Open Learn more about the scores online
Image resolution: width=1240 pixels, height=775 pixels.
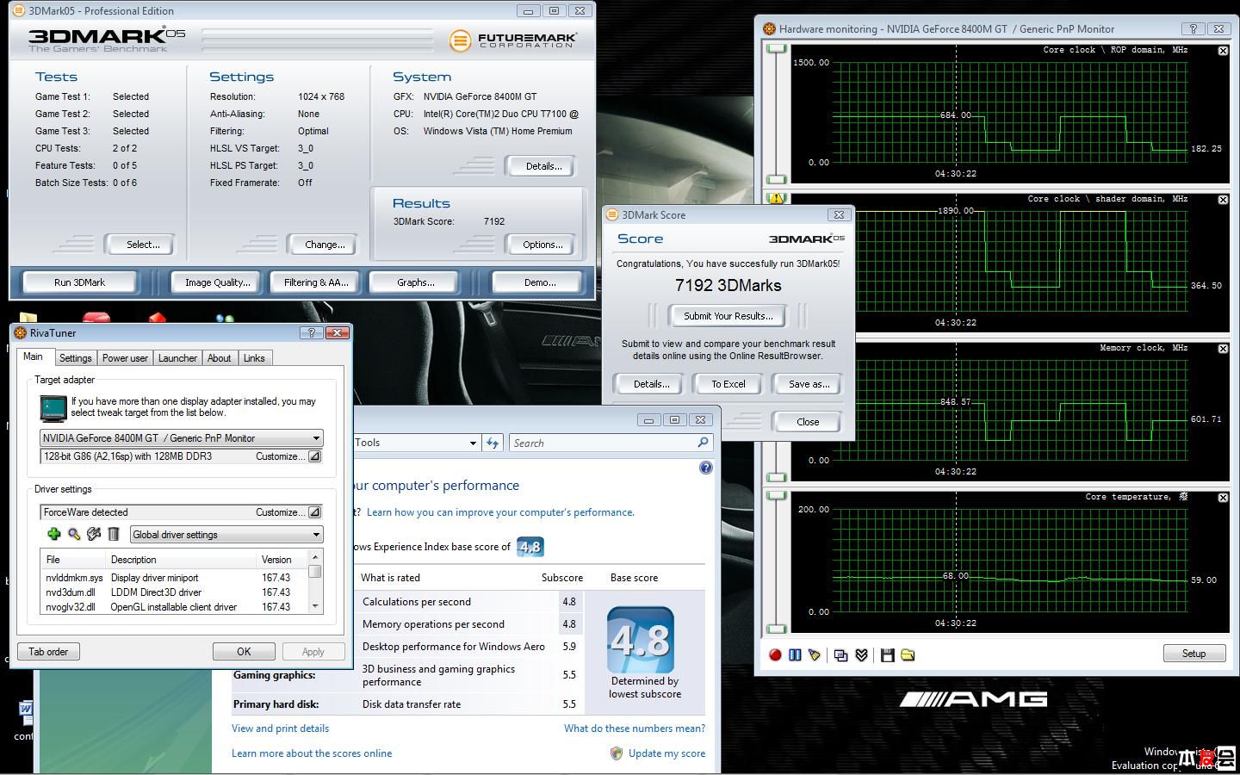pyautogui.click(x=312, y=753)
